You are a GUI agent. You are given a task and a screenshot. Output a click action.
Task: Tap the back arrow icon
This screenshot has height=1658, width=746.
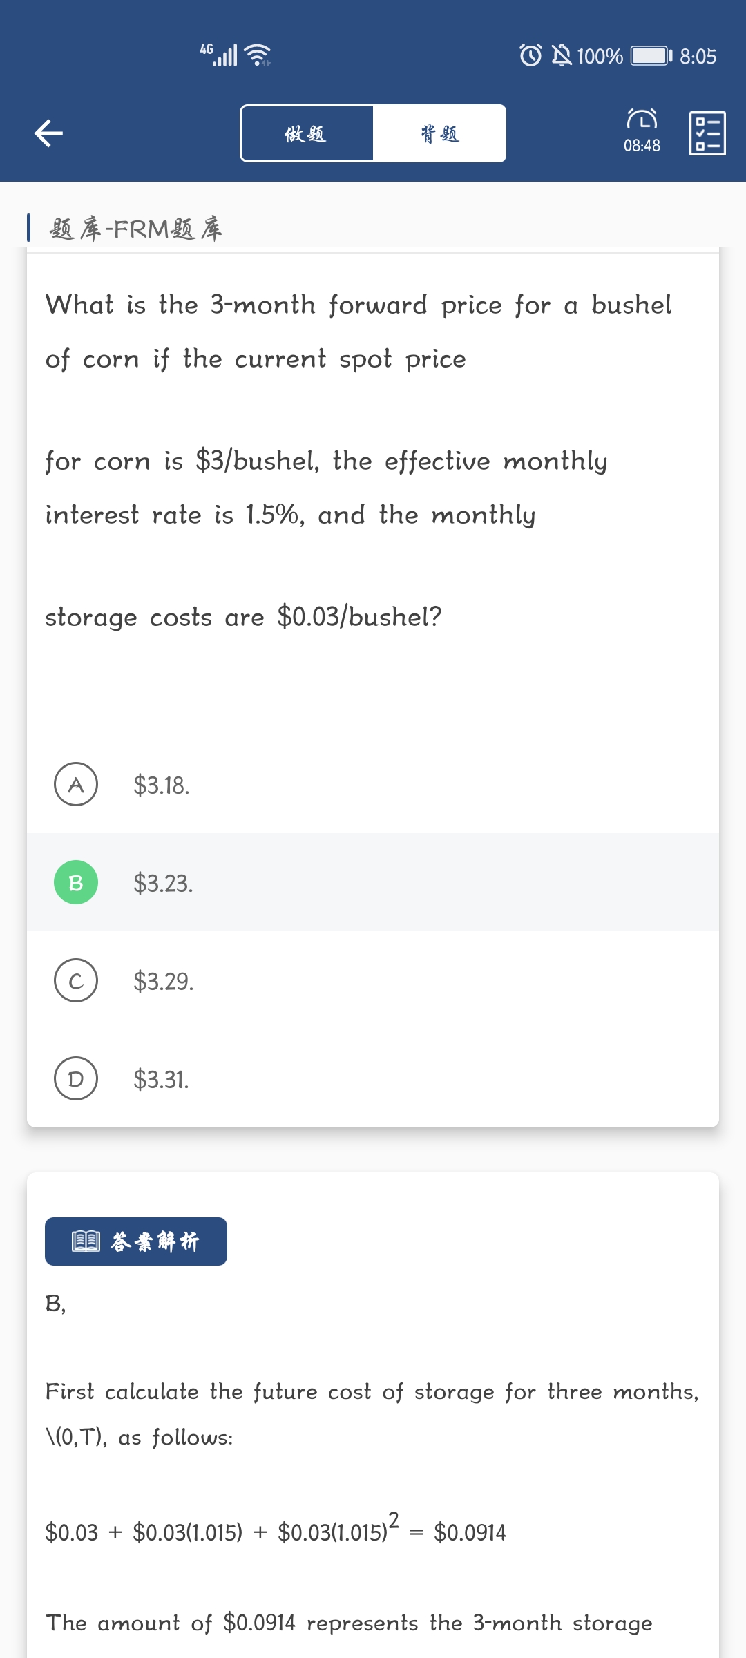(x=48, y=133)
